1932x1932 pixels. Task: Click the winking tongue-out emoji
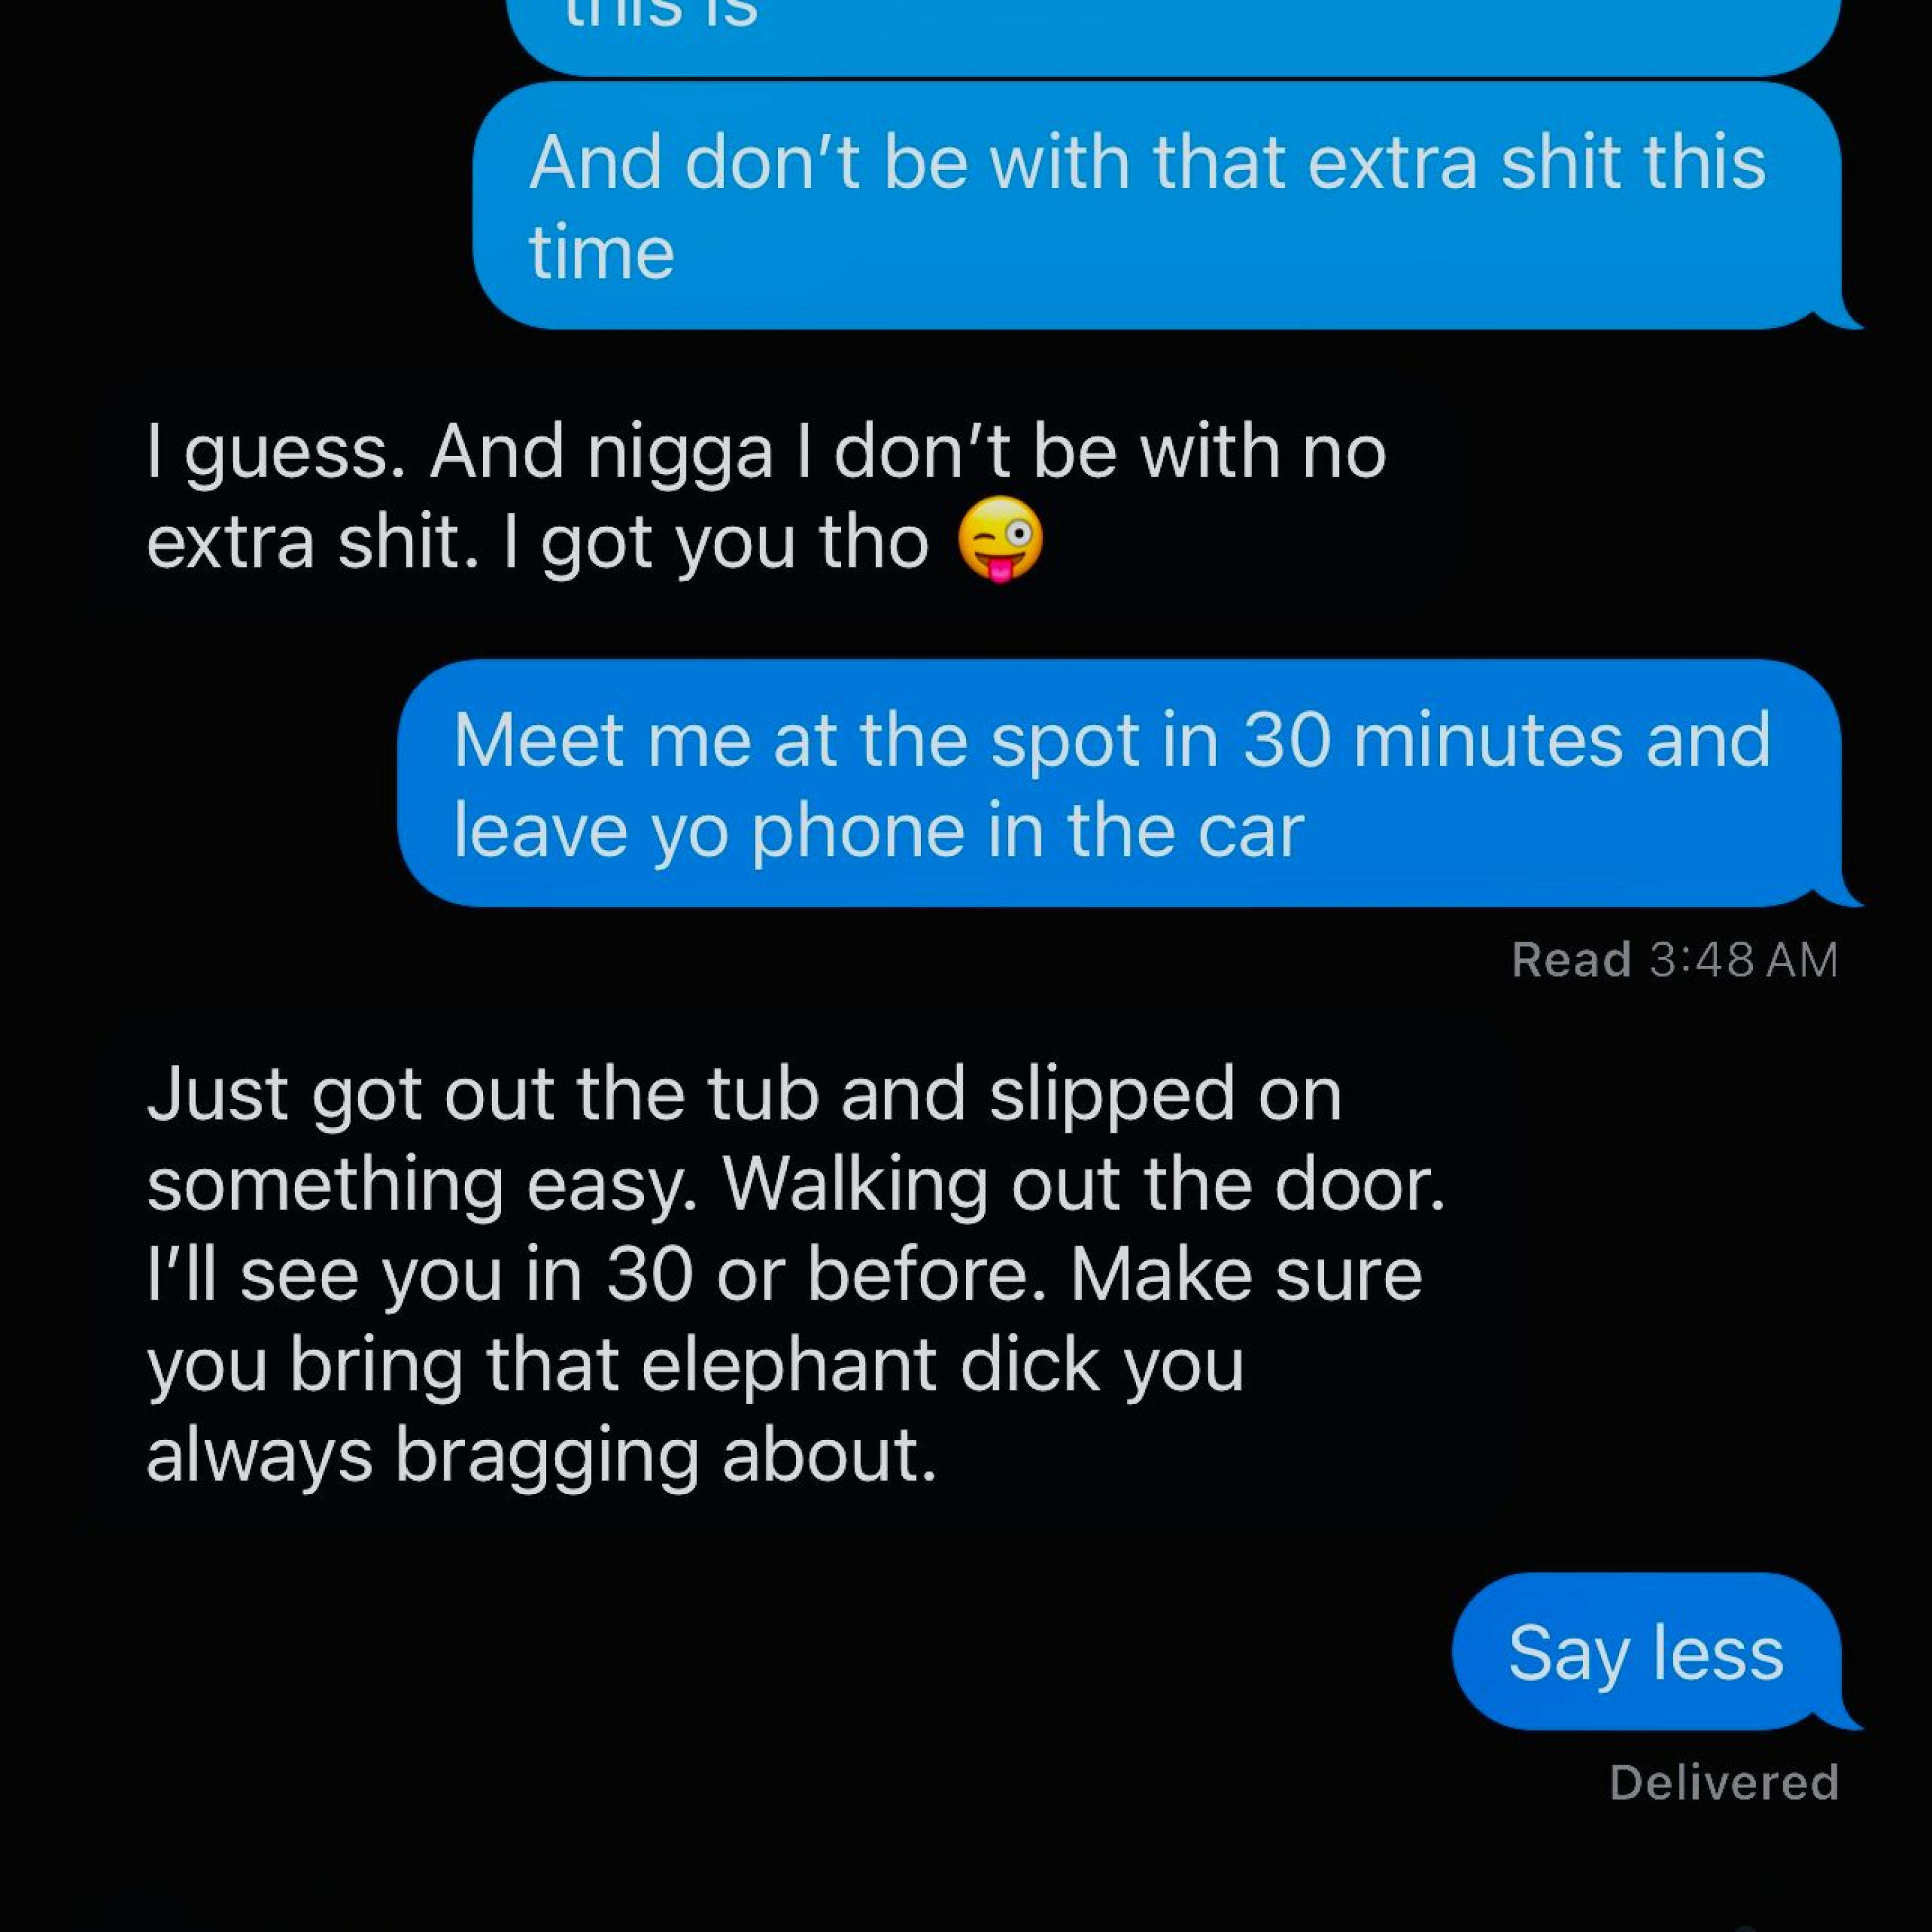(1000, 540)
